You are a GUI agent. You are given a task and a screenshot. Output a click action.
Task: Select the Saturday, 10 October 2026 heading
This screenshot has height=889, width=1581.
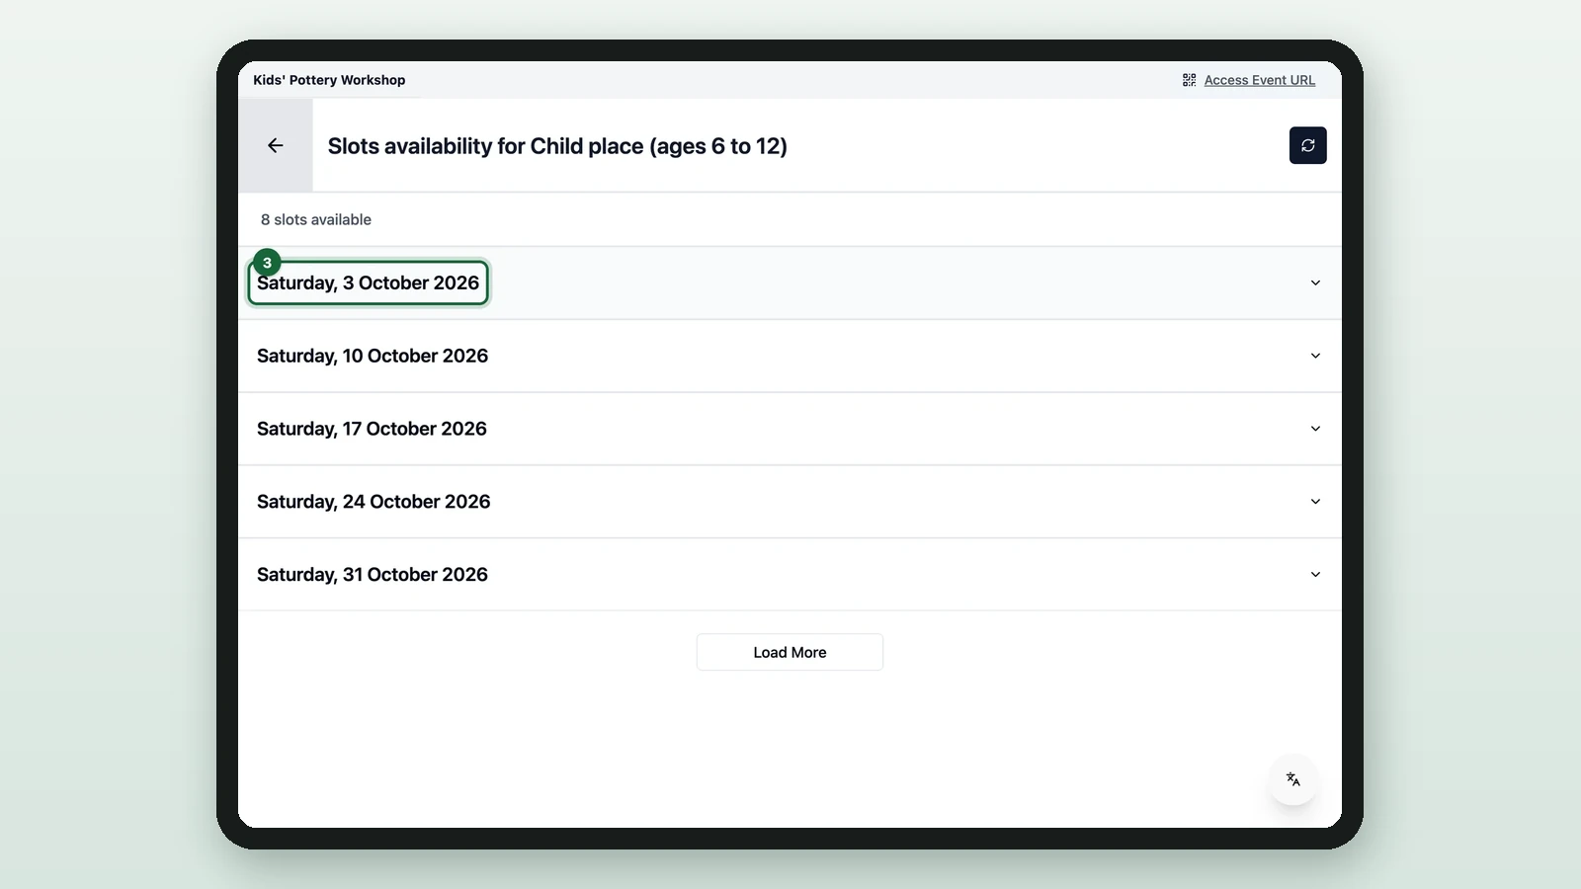point(373,356)
